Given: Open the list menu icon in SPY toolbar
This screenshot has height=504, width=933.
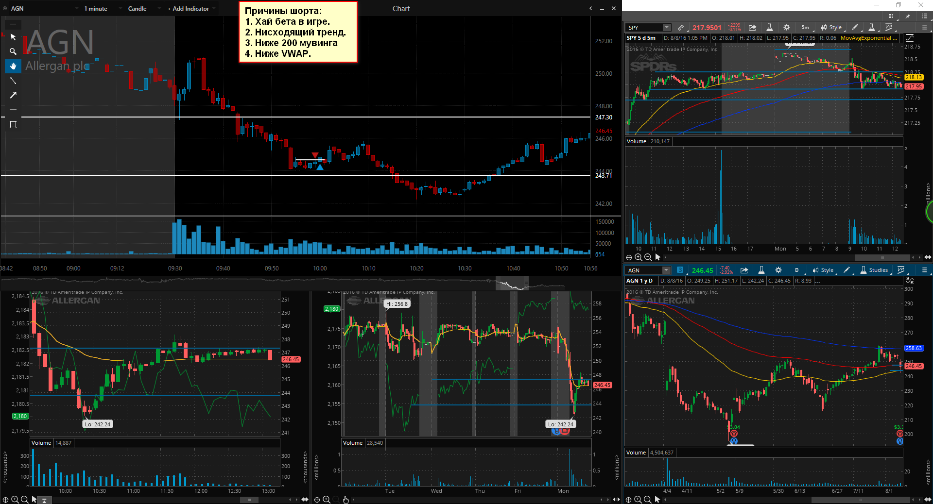Looking at the screenshot, I should [x=924, y=28].
